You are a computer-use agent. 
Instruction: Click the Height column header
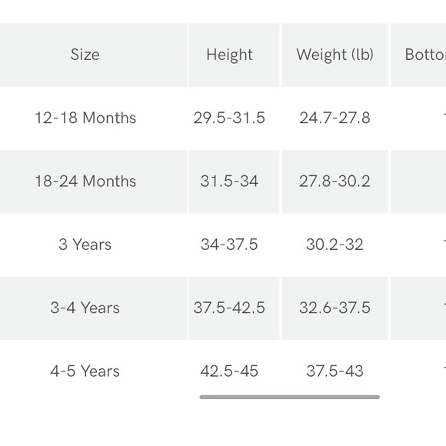tap(230, 55)
